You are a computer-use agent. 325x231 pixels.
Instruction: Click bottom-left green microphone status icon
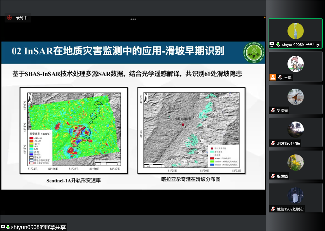point(8,227)
